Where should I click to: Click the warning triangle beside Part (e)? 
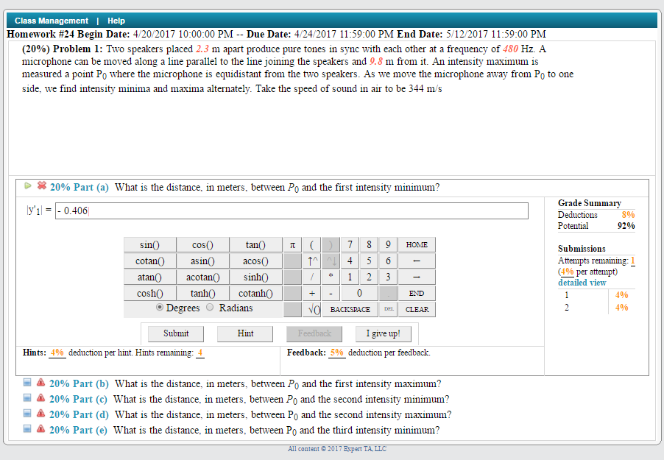[x=40, y=430]
